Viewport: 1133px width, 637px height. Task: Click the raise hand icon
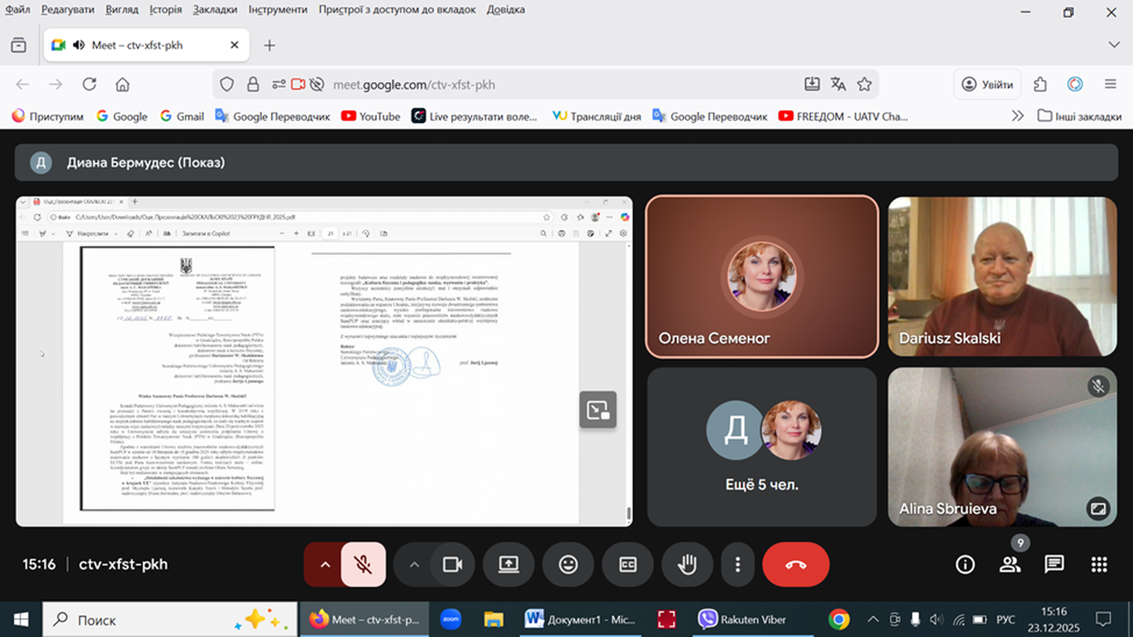(687, 564)
